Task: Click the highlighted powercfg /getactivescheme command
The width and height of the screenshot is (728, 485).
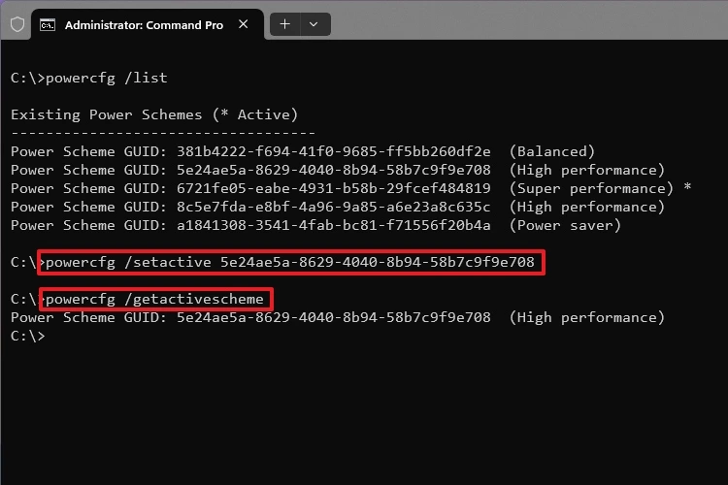Action: pos(156,300)
